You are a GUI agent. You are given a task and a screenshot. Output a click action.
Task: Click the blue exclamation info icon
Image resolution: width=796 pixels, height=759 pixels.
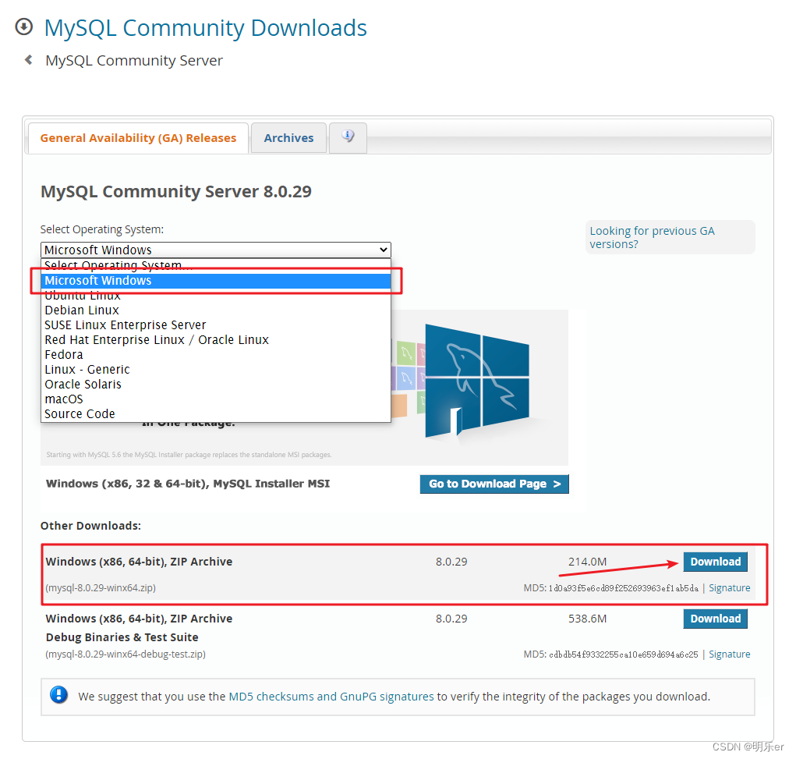[x=59, y=694]
